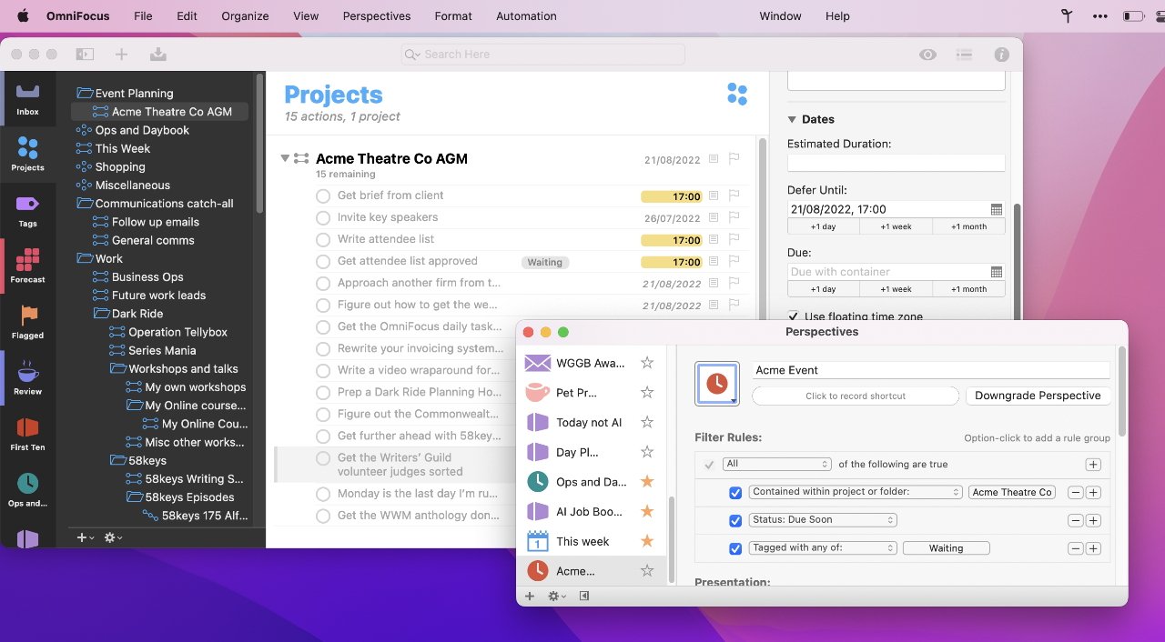
Task: Click the View options eye icon
Action: click(x=927, y=55)
